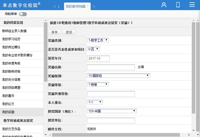
Task: Open the 奖励等级 dropdown
Action: pos(98,84)
